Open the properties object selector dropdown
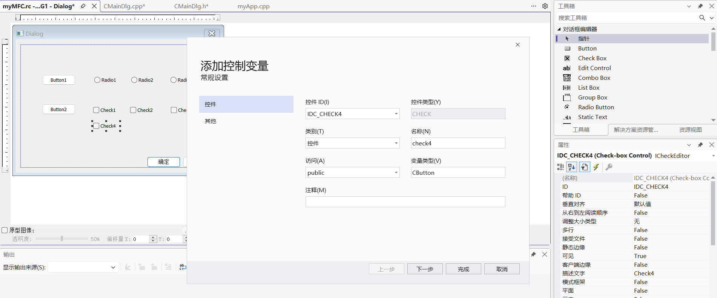The width and height of the screenshot is (717, 298). pos(713,156)
